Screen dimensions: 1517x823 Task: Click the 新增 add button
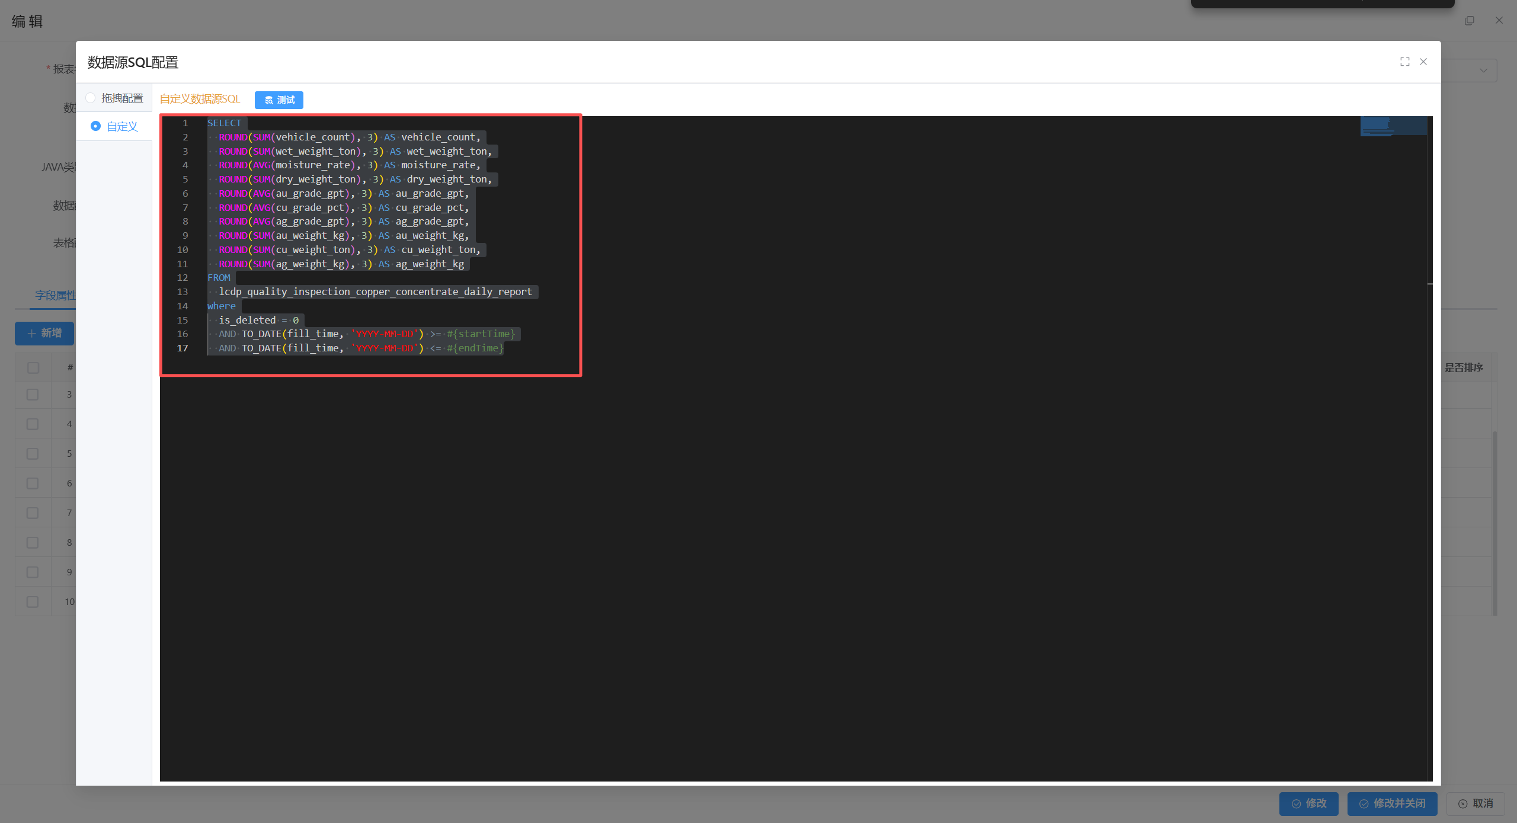pyautogui.click(x=44, y=333)
